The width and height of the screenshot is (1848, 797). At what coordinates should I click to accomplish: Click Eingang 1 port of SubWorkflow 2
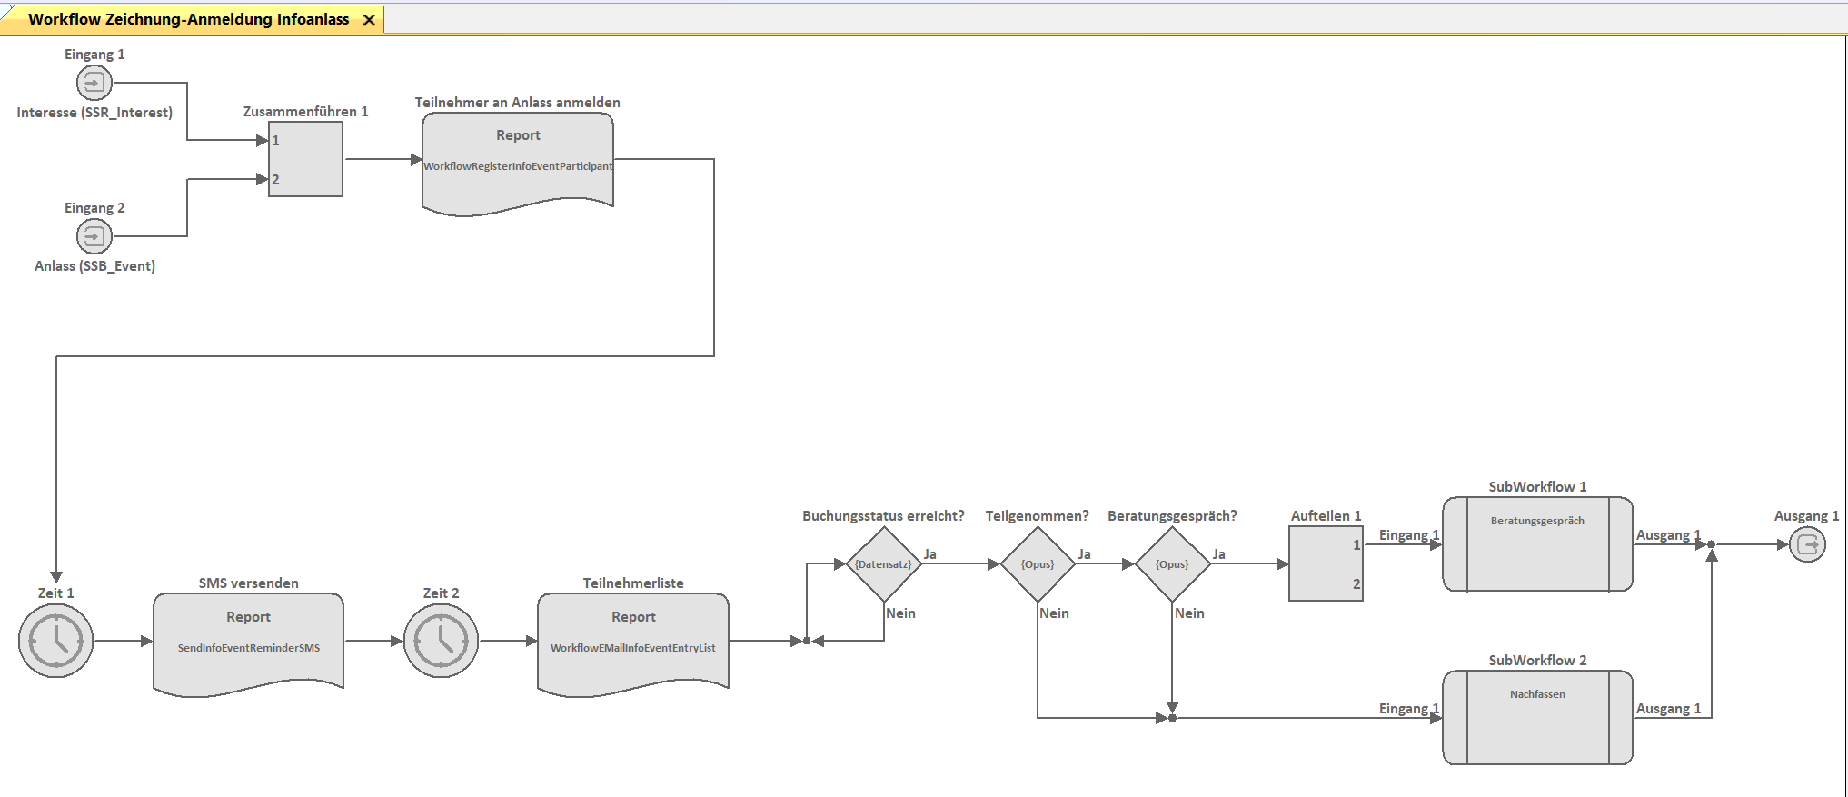point(1409,709)
